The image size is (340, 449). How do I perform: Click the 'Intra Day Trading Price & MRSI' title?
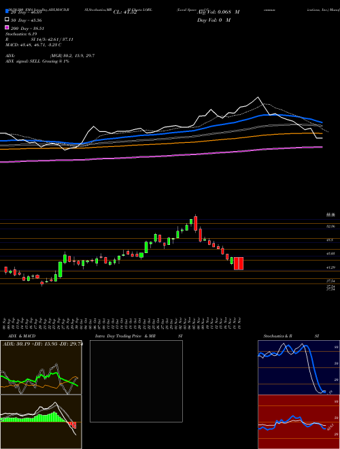point(139,336)
